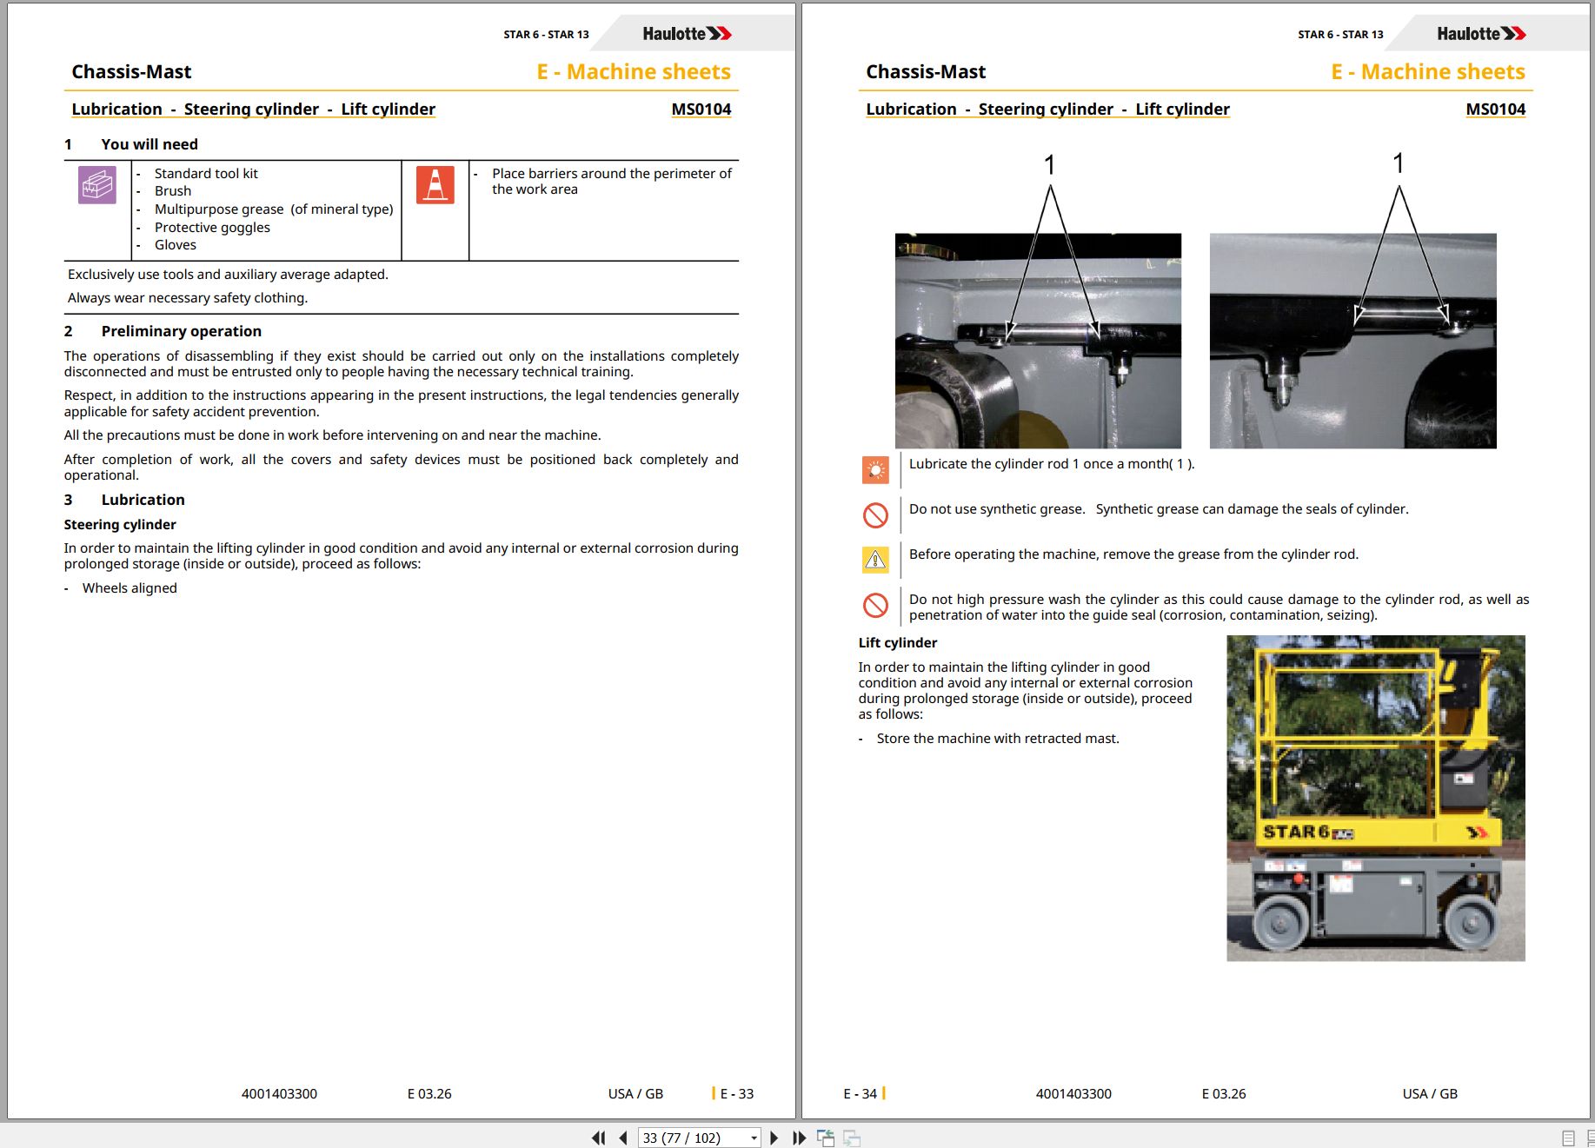
Task: Click the left steering cylinder photo
Action: 1038,341
